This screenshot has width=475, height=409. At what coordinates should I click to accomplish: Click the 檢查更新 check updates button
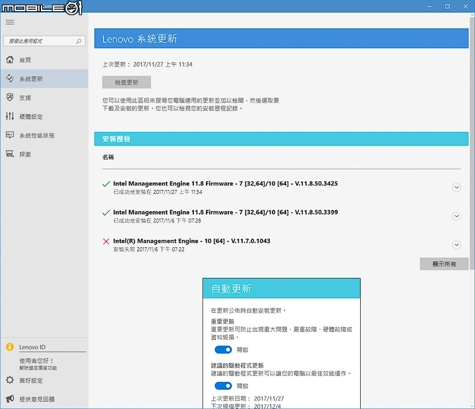click(127, 82)
